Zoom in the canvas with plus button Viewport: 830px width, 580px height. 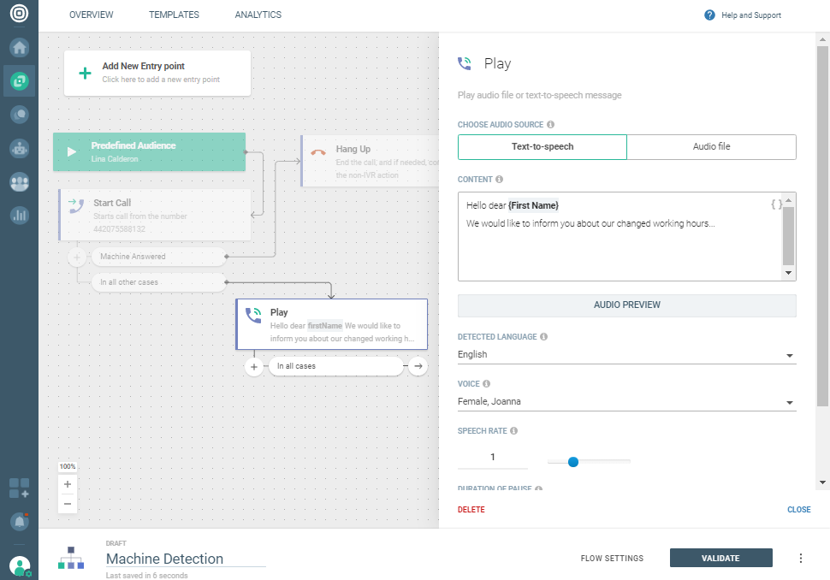68,484
